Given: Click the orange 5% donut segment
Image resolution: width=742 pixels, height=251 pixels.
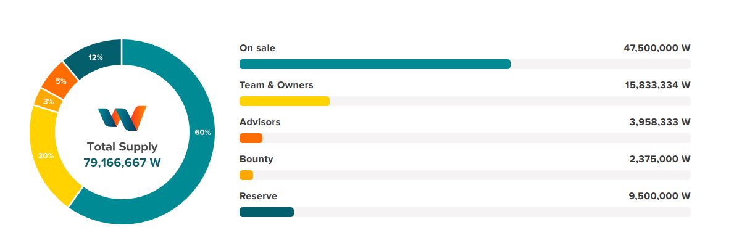Looking at the screenshot, I should tap(60, 80).
